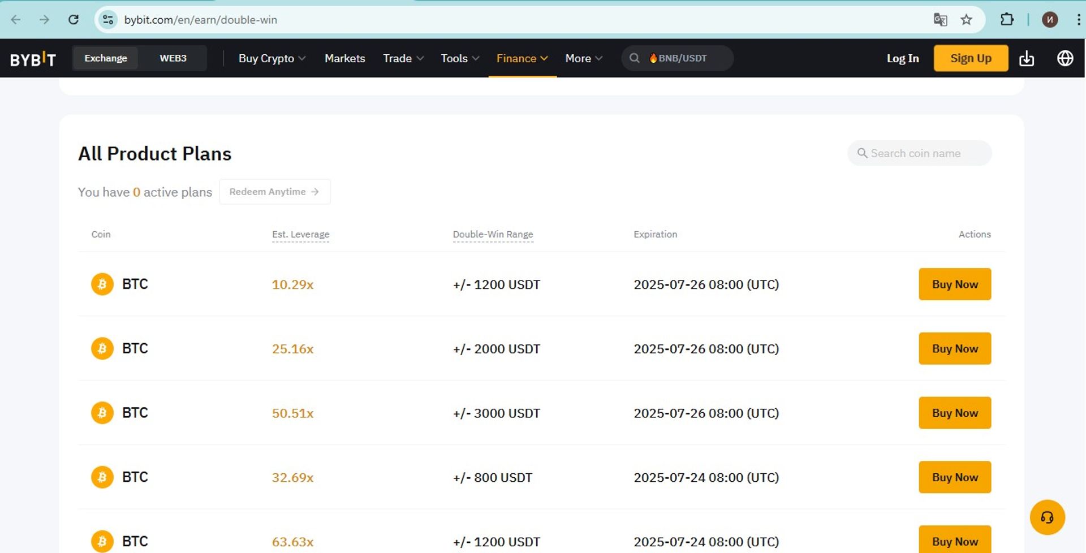Switch to the Exchange toggle

[x=106, y=58]
